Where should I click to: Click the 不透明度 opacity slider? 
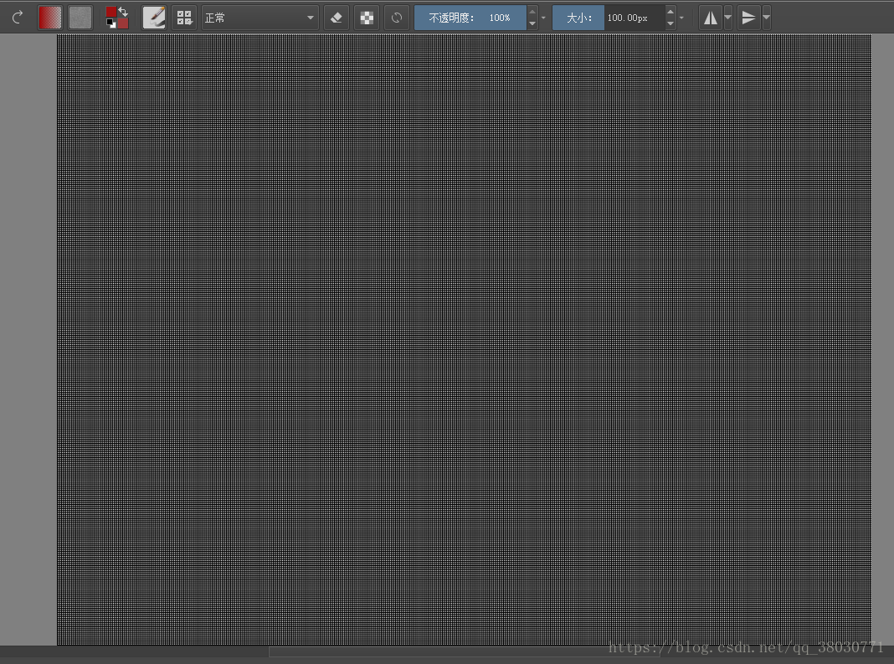pos(470,18)
